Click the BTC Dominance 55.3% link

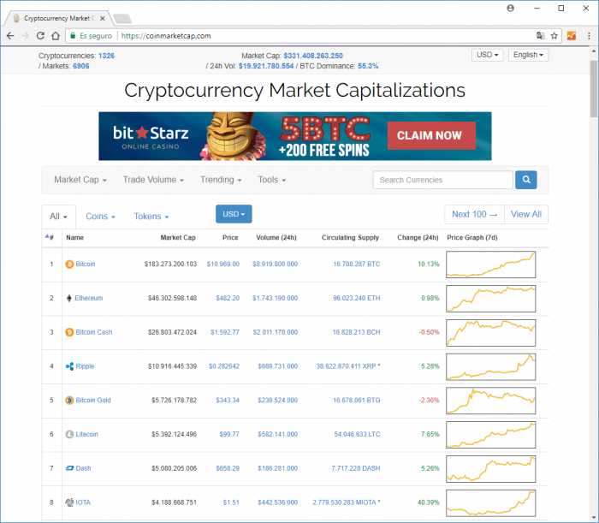[x=368, y=66]
